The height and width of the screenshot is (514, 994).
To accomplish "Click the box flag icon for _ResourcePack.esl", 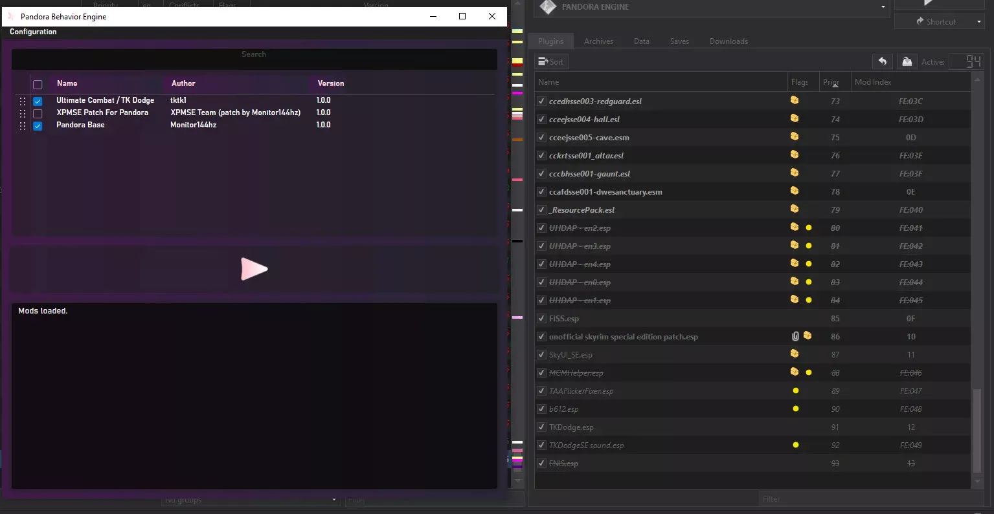I will click(795, 209).
